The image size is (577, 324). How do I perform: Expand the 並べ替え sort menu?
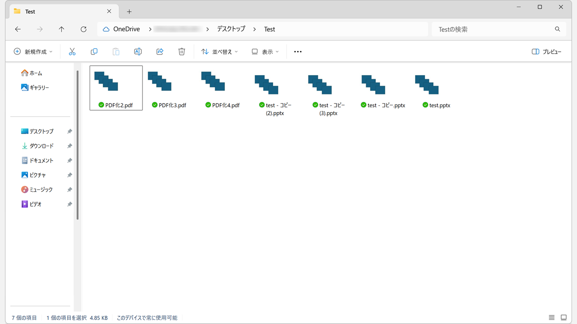[220, 52]
